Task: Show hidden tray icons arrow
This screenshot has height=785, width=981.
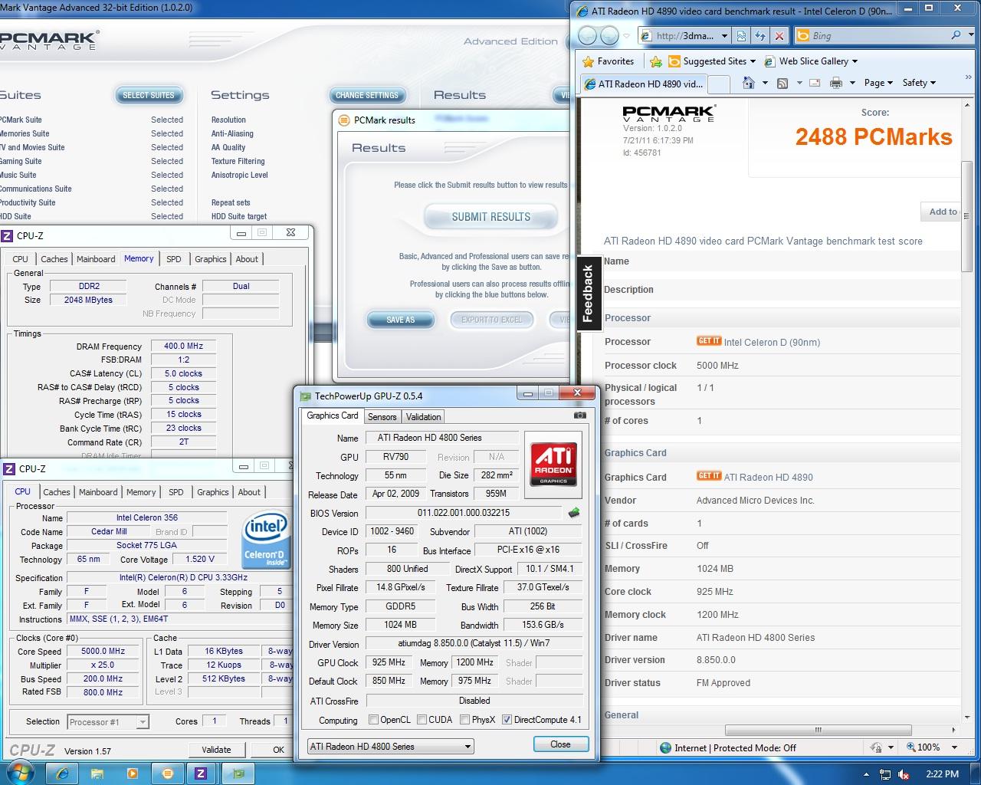Action: tap(867, 774)
